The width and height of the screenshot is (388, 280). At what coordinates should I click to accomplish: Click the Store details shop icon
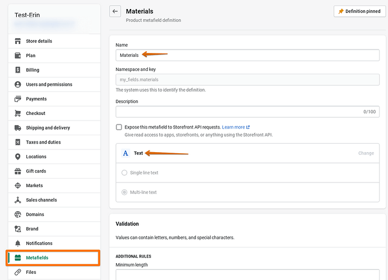click(18, 41)
